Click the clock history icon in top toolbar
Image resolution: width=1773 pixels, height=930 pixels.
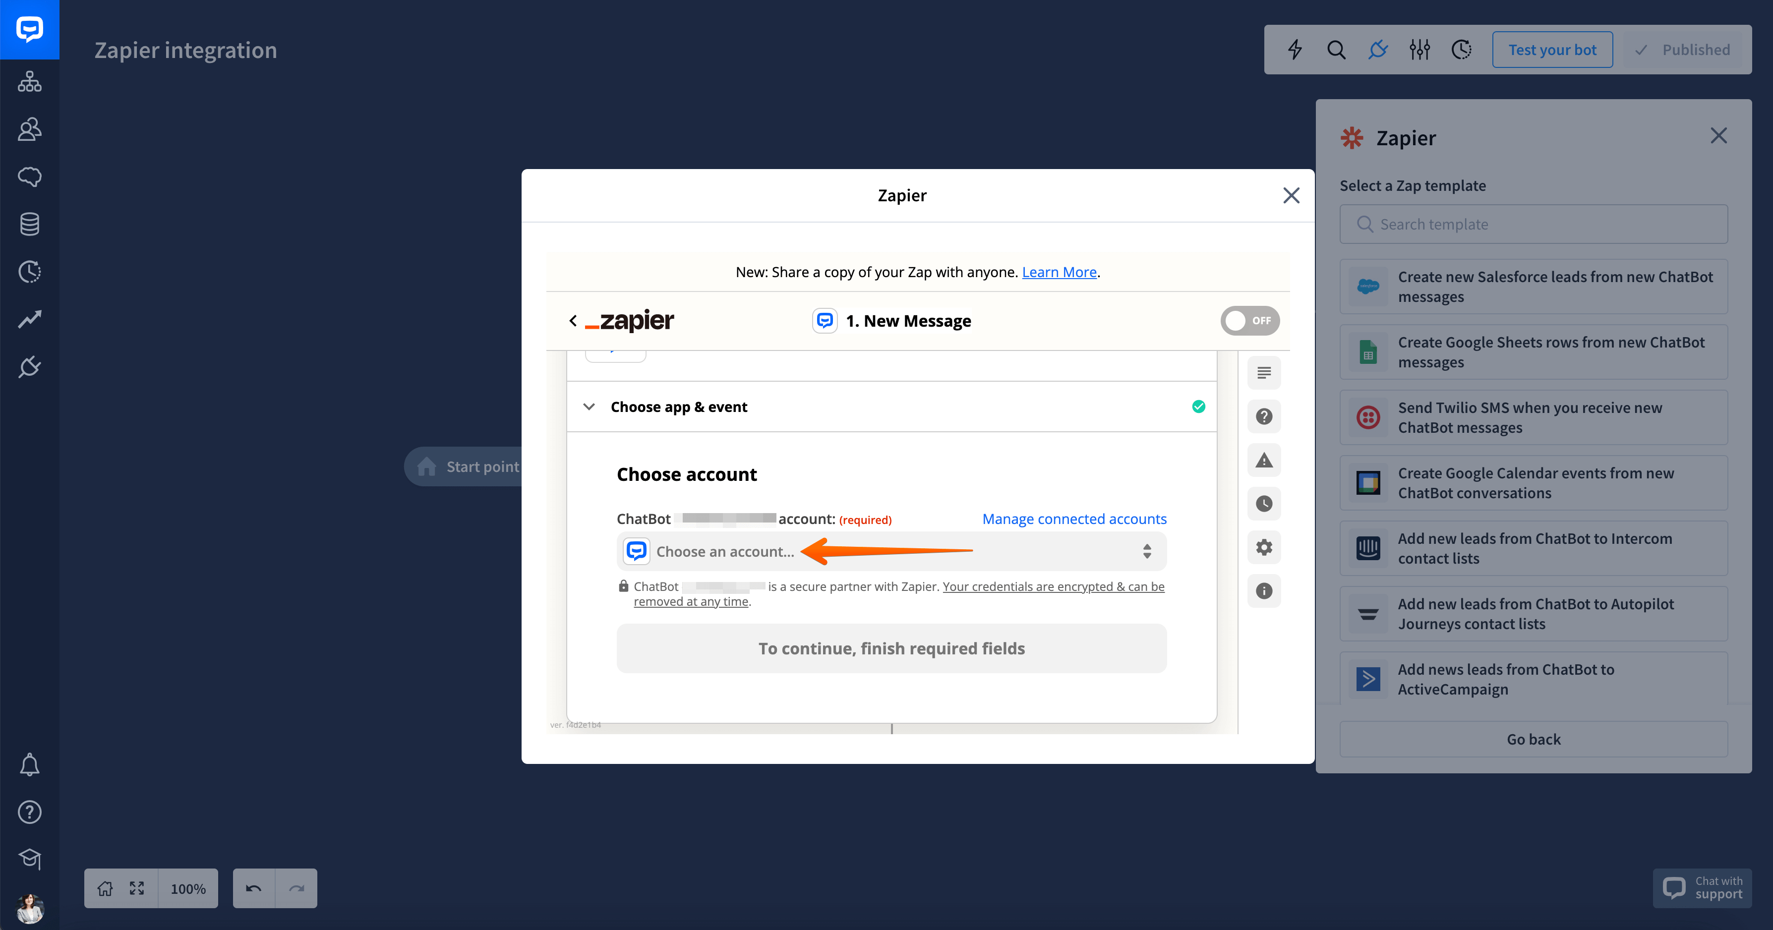pyautogui.click(x=1461, y=50)
